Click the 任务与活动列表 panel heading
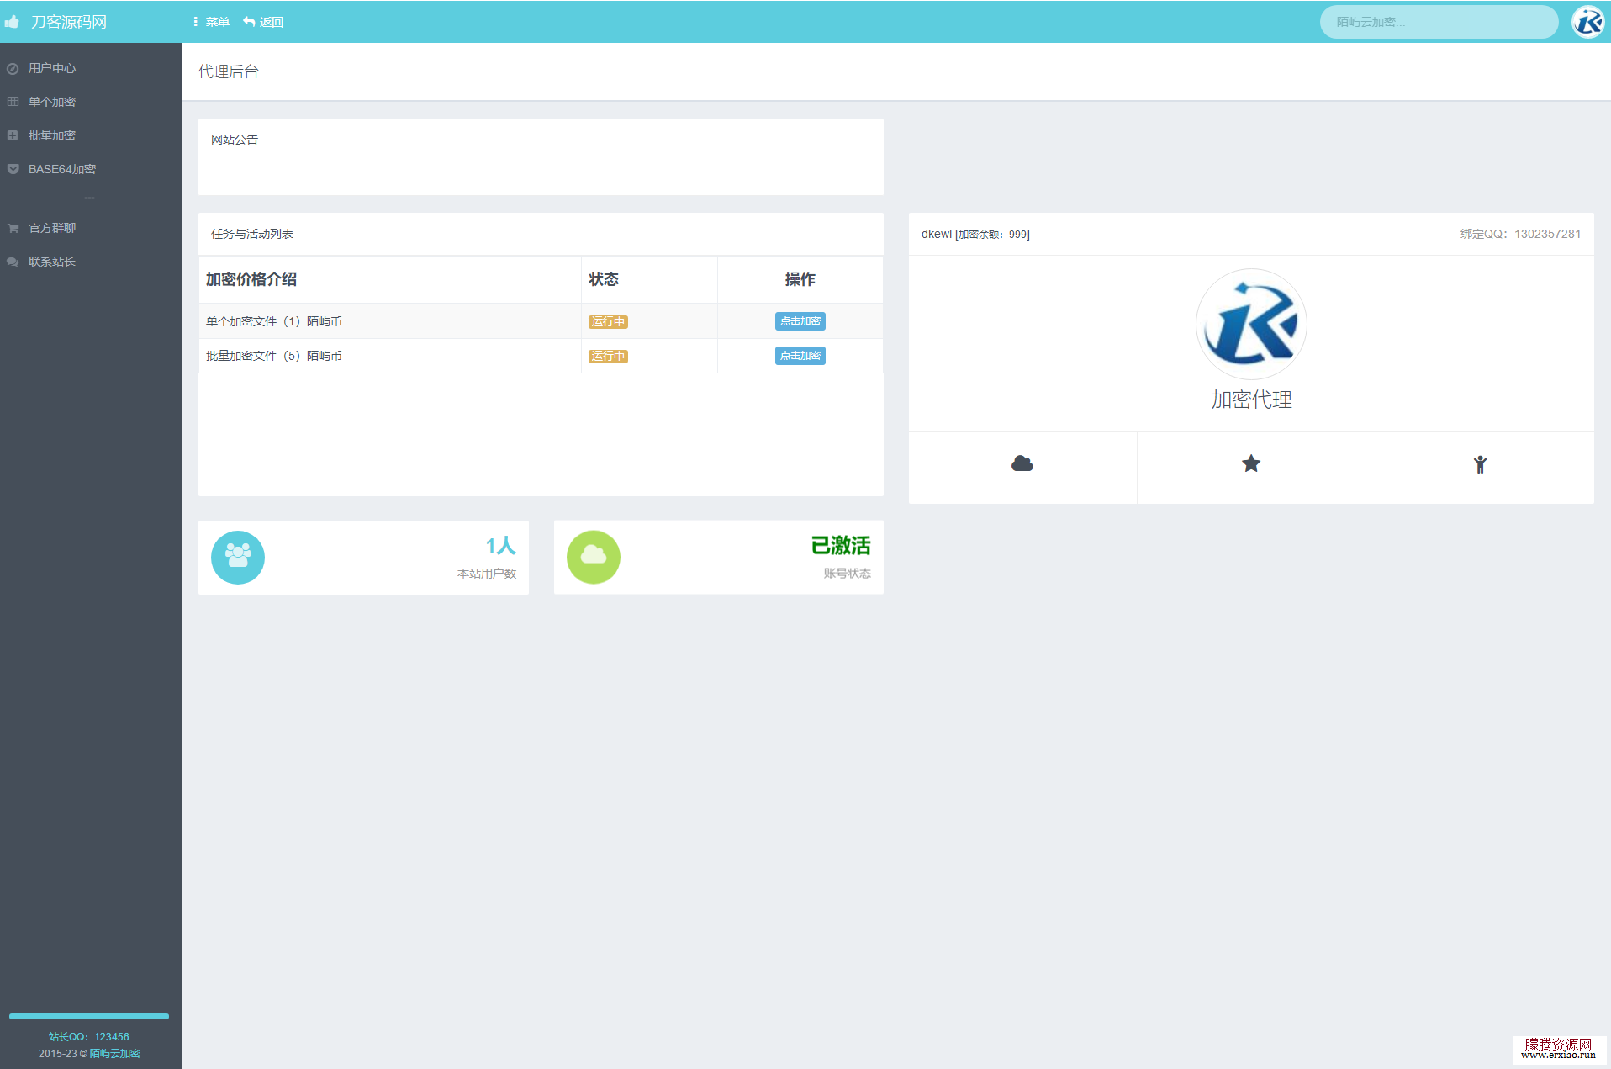 (x=252, y=234)
